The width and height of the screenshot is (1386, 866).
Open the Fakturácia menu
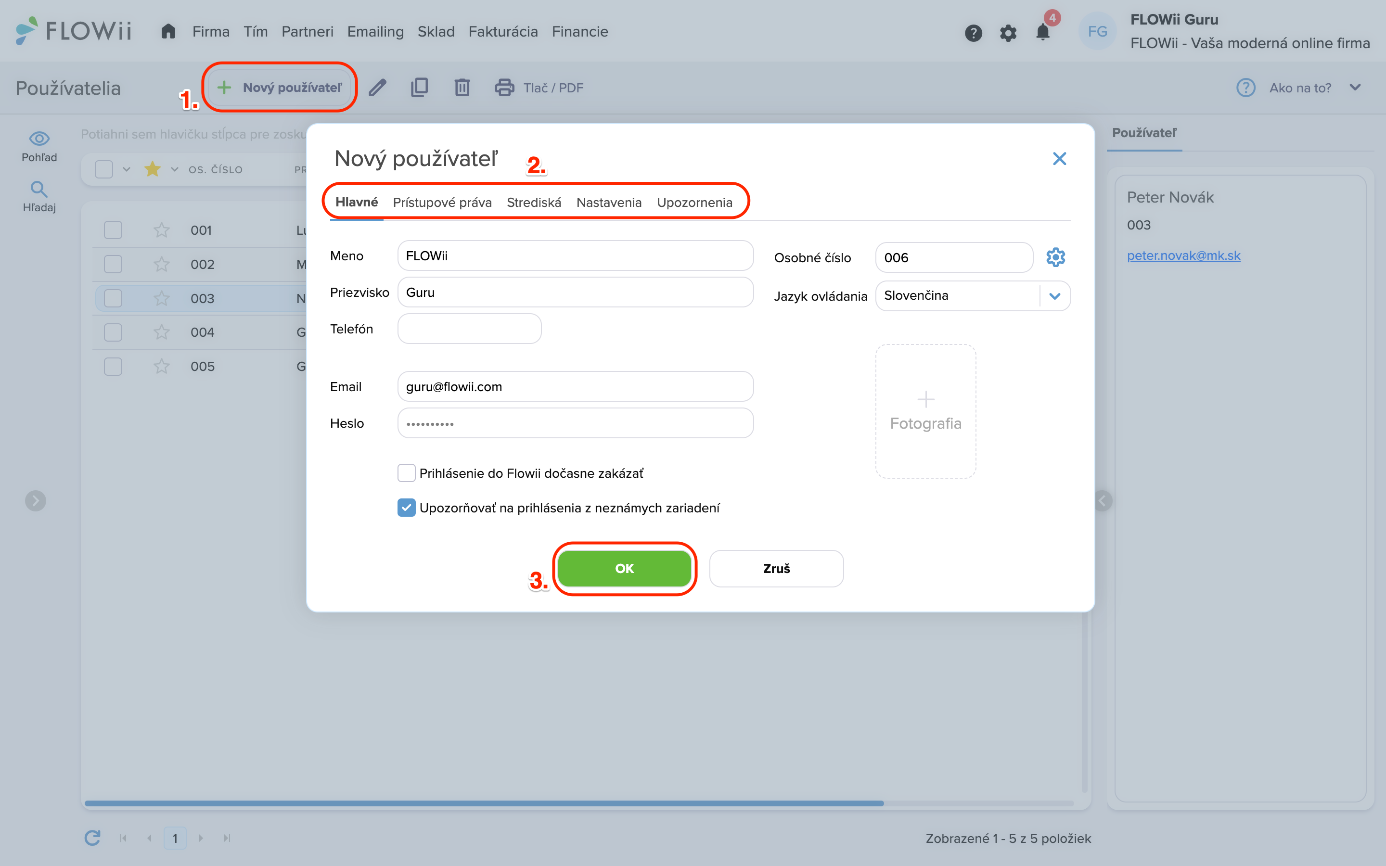point(503,31)
